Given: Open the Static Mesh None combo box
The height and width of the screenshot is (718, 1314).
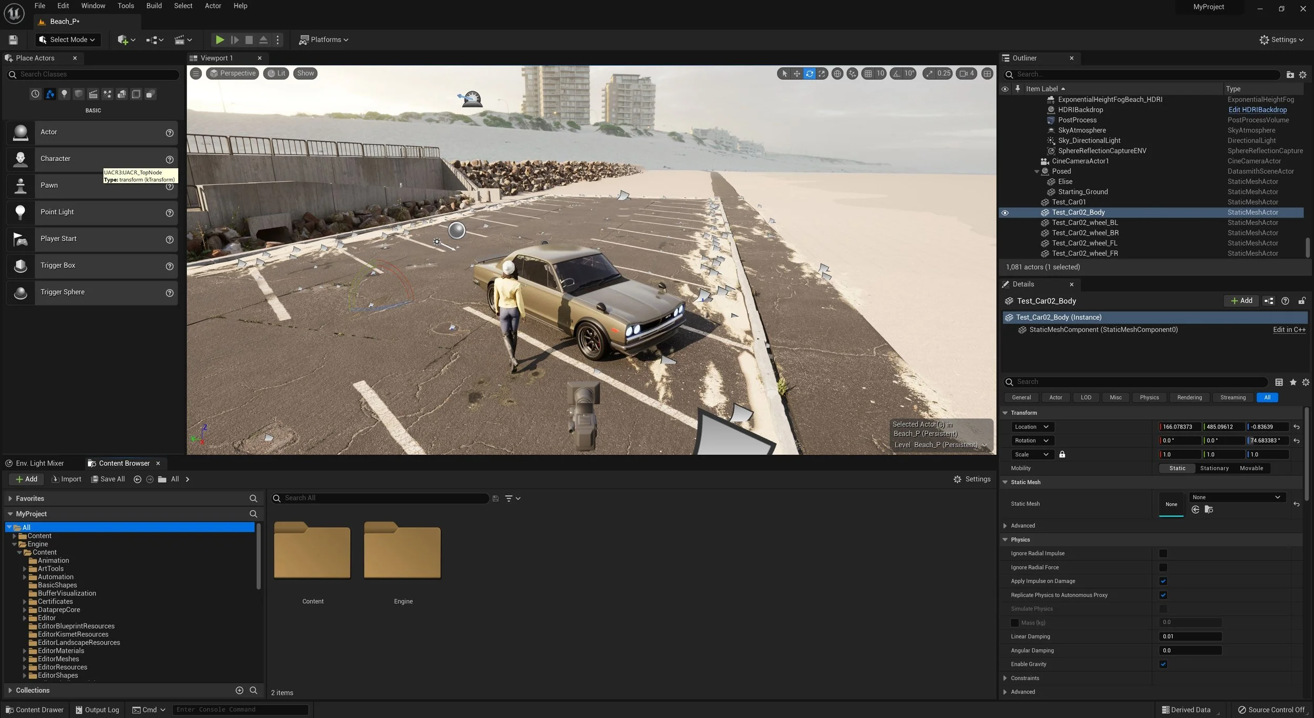Looking at the screenshot, I should click(1236, 497).
